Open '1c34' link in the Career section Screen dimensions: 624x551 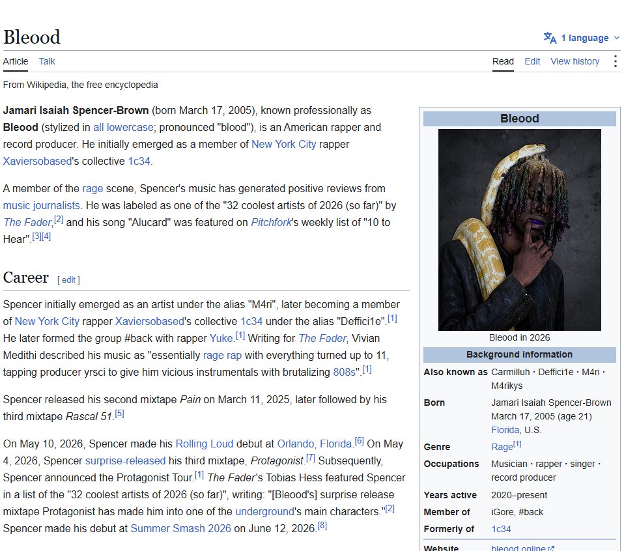(x=251, y=322)
